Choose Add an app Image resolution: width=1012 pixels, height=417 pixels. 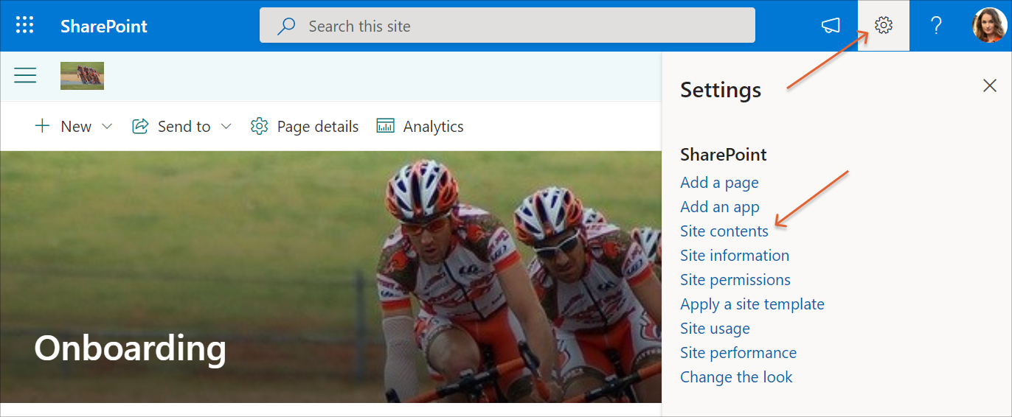tap(719, 207)
